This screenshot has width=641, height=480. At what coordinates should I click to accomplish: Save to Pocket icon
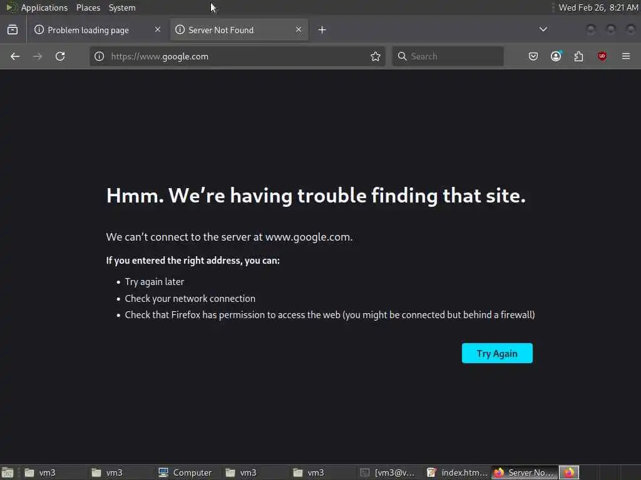[533, 56]
